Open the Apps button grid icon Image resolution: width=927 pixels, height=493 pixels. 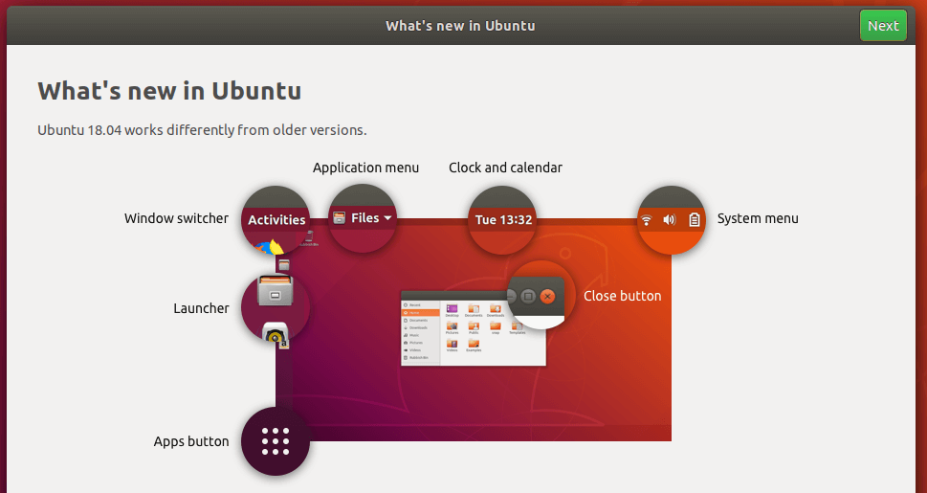coord(276,441)
